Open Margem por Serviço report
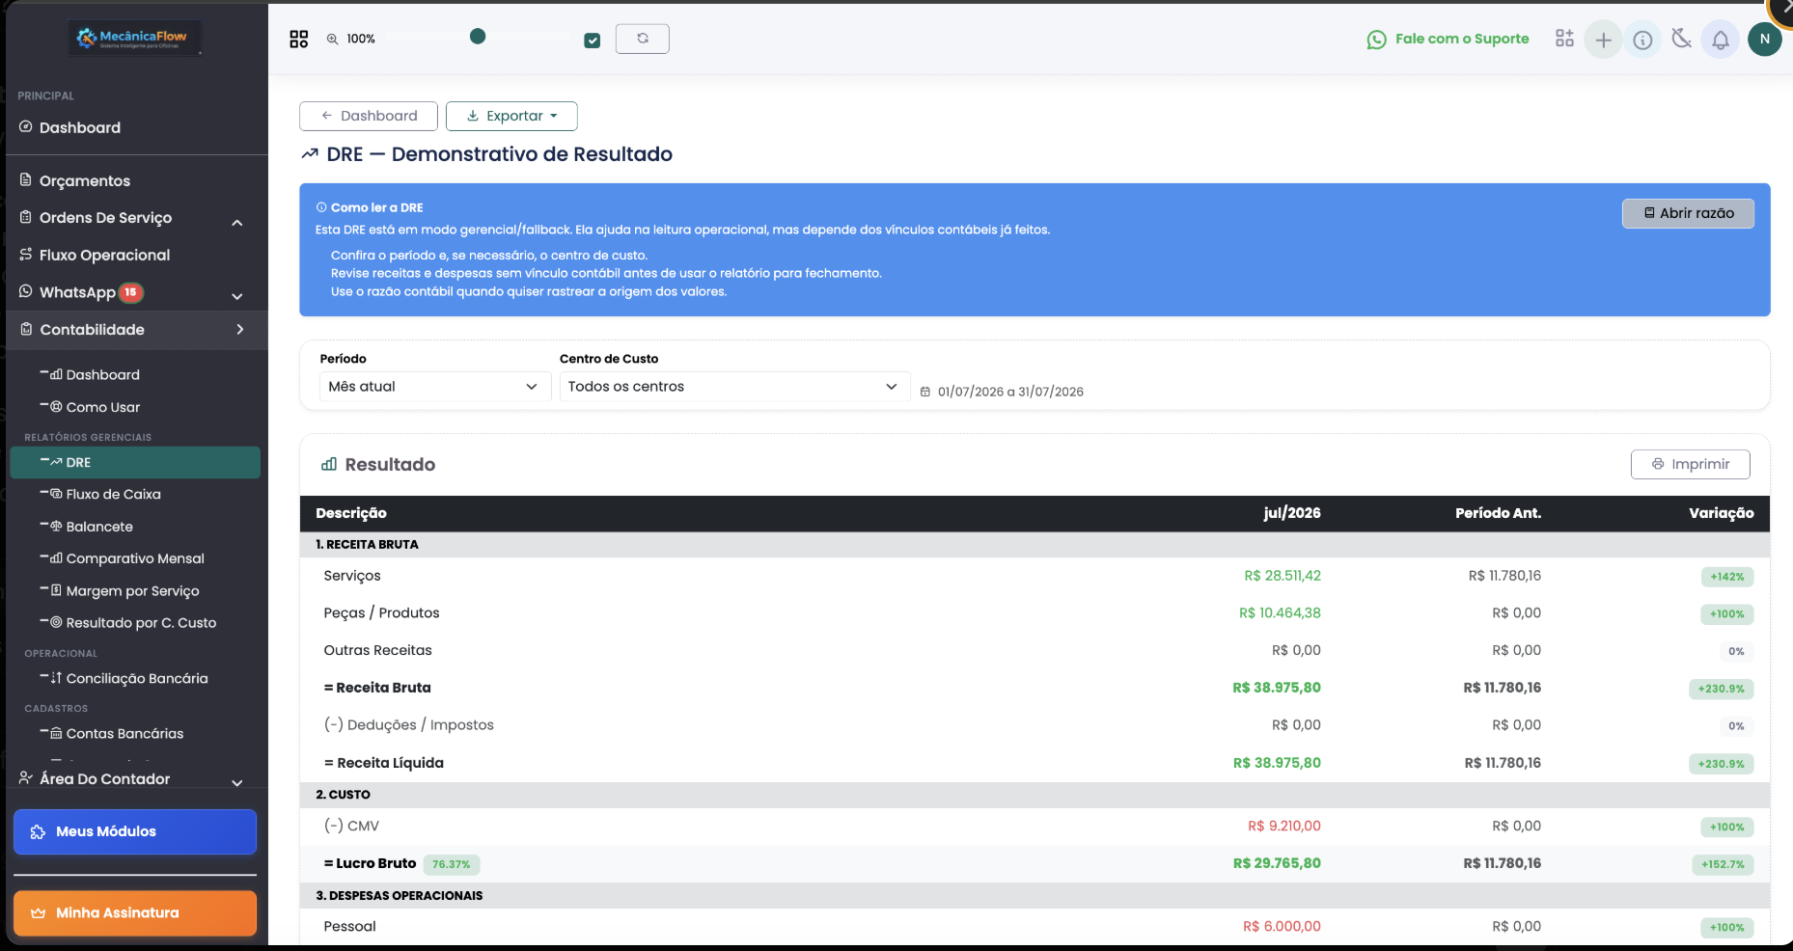Image resolution: width=1793 pixels, height=951 pixels. 132,590
